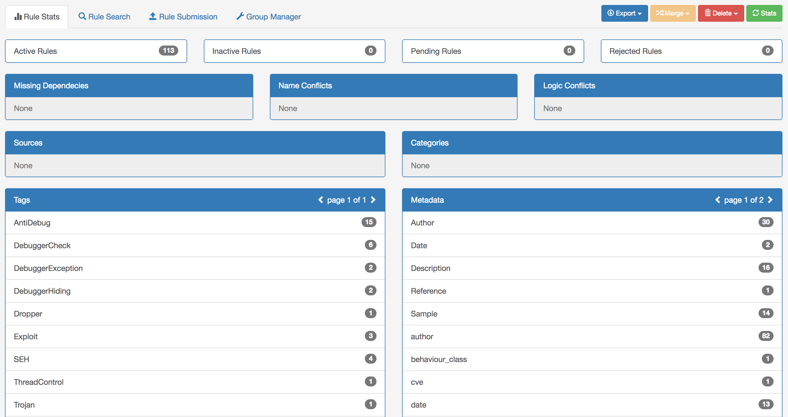Refresh statistics with the green Stats button
788x417 pixels.
point(764,13)
